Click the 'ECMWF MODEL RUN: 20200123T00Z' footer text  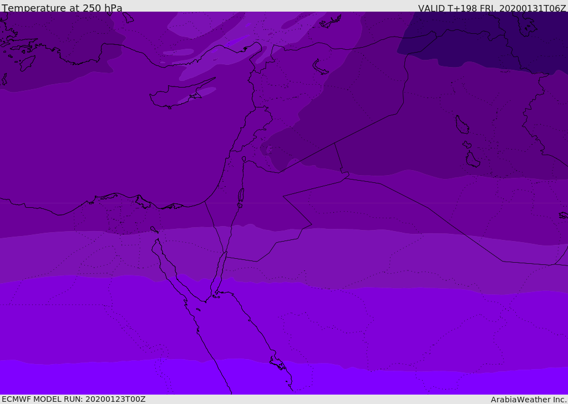74,399
